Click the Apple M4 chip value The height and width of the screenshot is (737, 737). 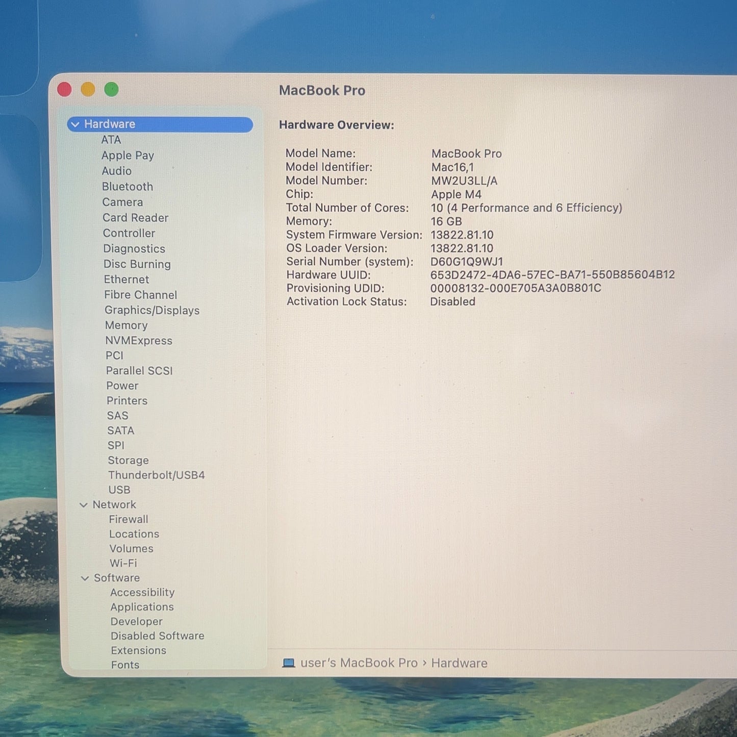[456, 195]
